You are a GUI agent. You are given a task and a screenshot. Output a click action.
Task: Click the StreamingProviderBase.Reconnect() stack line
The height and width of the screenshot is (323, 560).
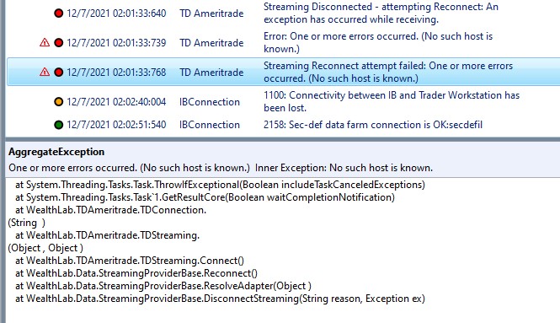tap(136, 273)
